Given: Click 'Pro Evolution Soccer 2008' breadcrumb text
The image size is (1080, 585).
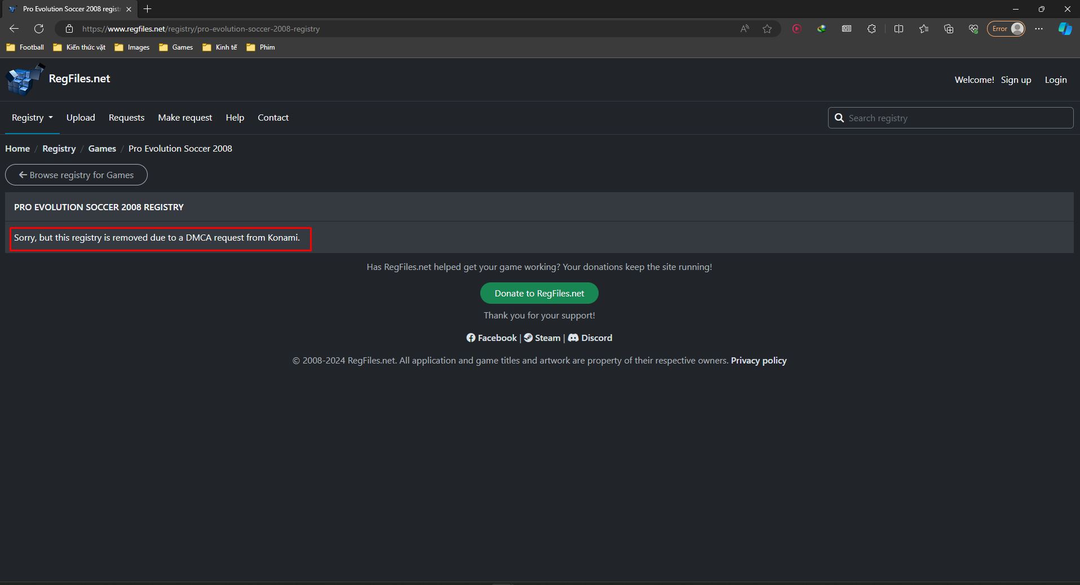Looking at the screenshot, I should [180, 149].
